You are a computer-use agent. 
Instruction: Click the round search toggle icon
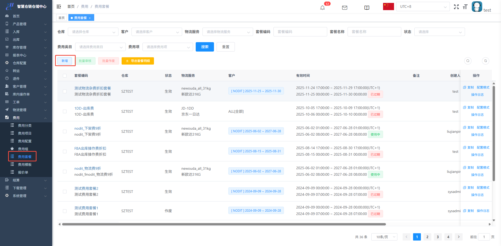[x=468, y=61]
